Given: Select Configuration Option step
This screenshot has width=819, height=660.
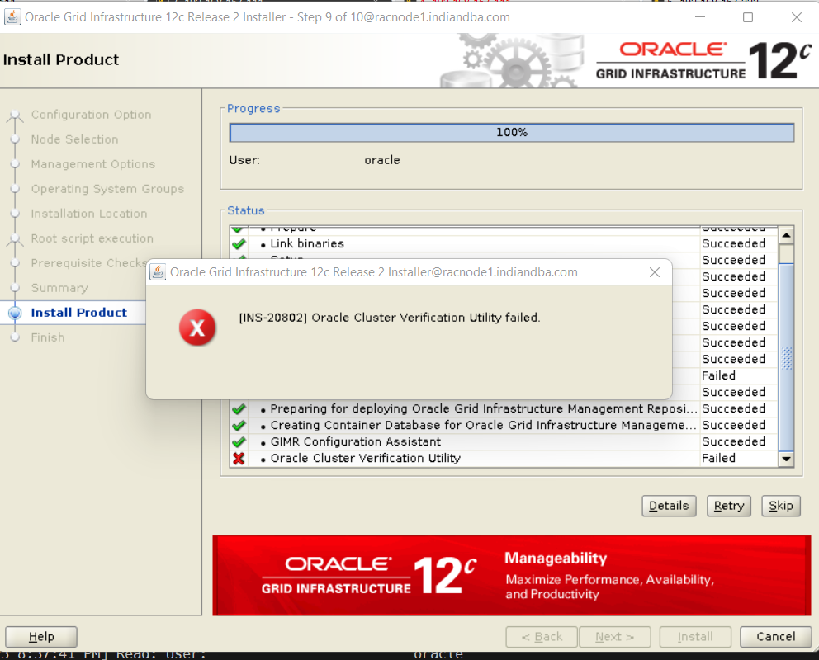Looking at the screenshot, I should (x=91, y=115).
